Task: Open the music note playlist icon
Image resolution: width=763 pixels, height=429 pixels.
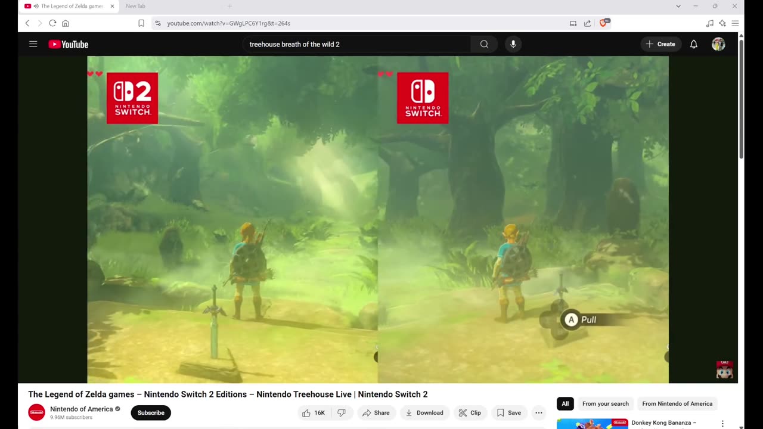Action: pos(709,23)
